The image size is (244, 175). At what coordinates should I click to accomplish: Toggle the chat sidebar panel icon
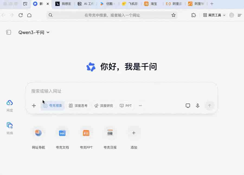pyautogui.click(x=9, y=32)
